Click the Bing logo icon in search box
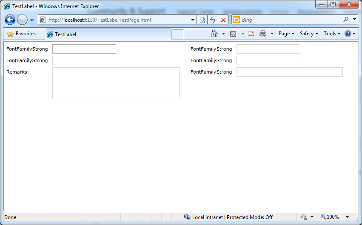 237,20
